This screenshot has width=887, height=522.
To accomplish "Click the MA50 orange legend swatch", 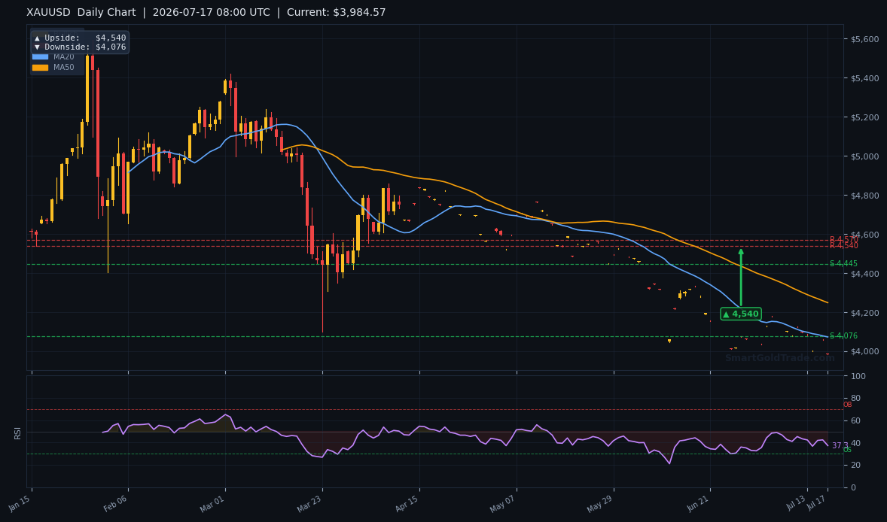I will 40,67.
